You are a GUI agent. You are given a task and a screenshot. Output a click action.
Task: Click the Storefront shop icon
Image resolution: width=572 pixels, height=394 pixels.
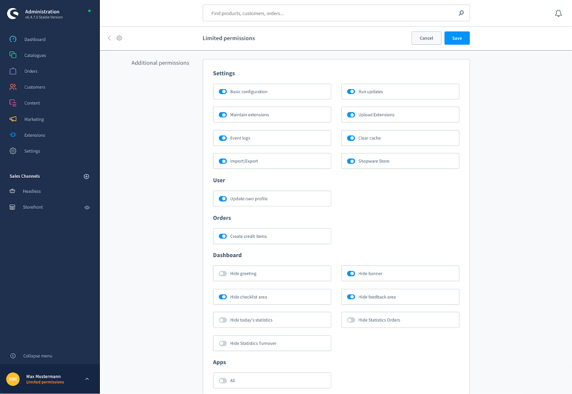(12, 207)
